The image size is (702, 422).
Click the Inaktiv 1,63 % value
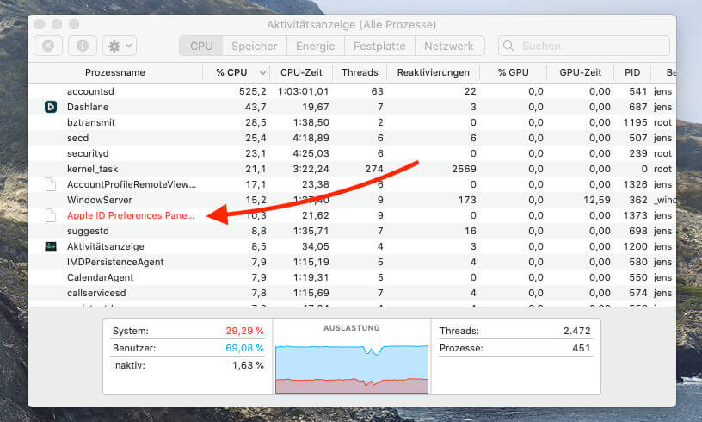(248, 365)
